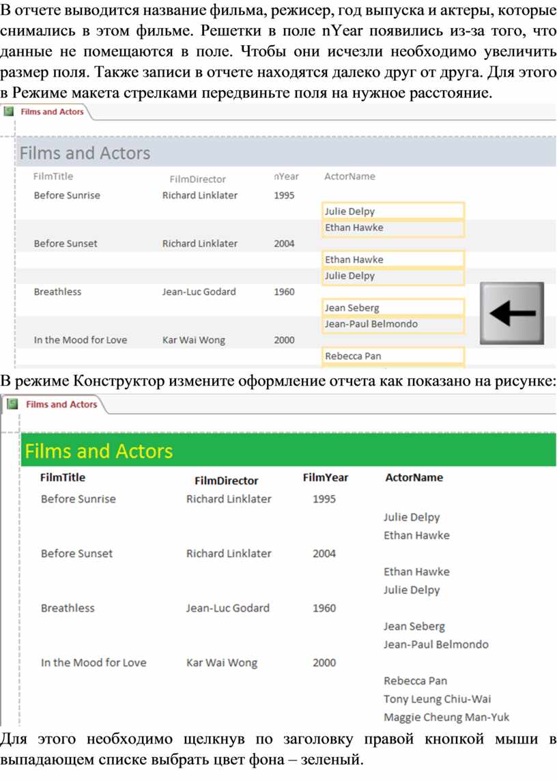The width and height of the screenshot is (557, 781).
Task: Click bold FilmTitle label in green-titled report
Action: coord(63,477)
